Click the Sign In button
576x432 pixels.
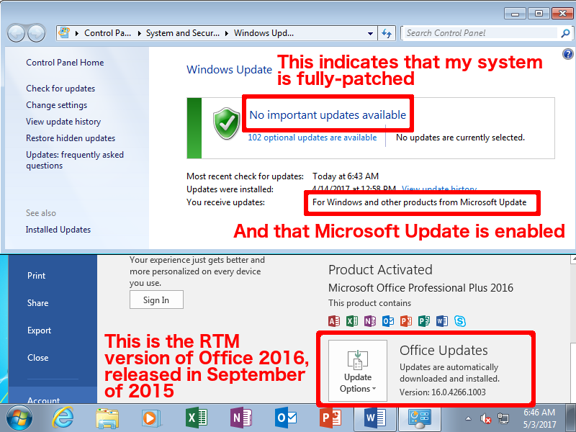tap(156, 300)
